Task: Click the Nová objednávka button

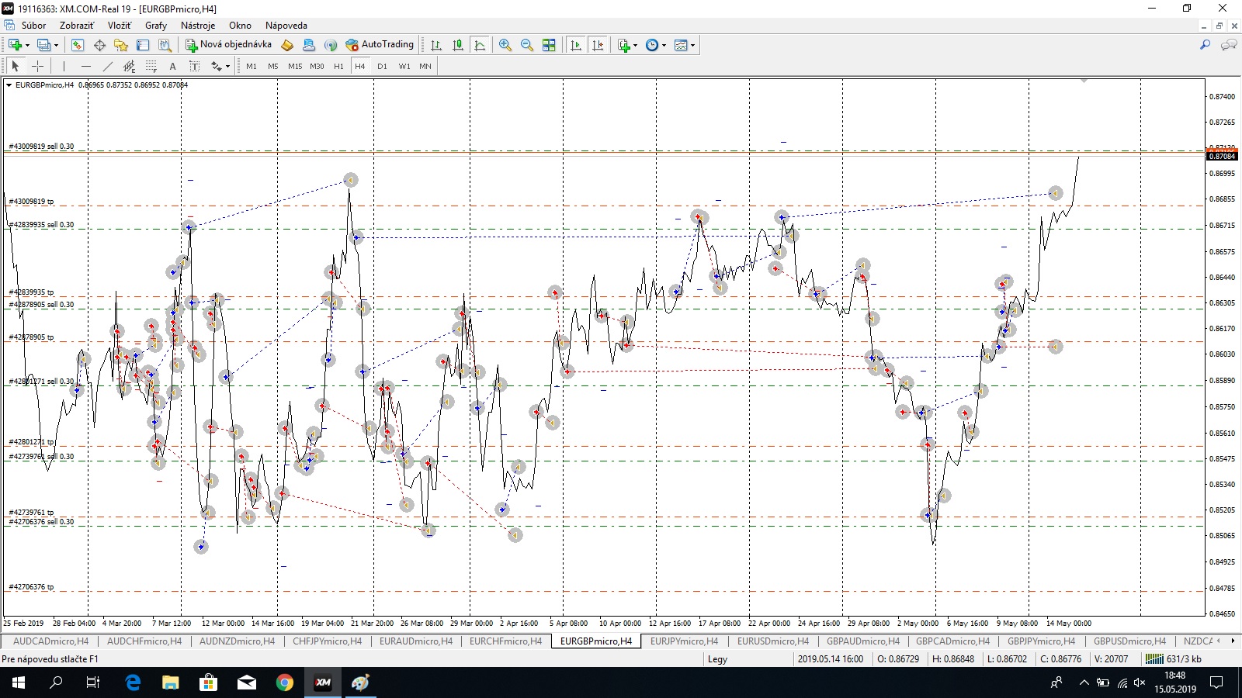Action: pos(228,44)
